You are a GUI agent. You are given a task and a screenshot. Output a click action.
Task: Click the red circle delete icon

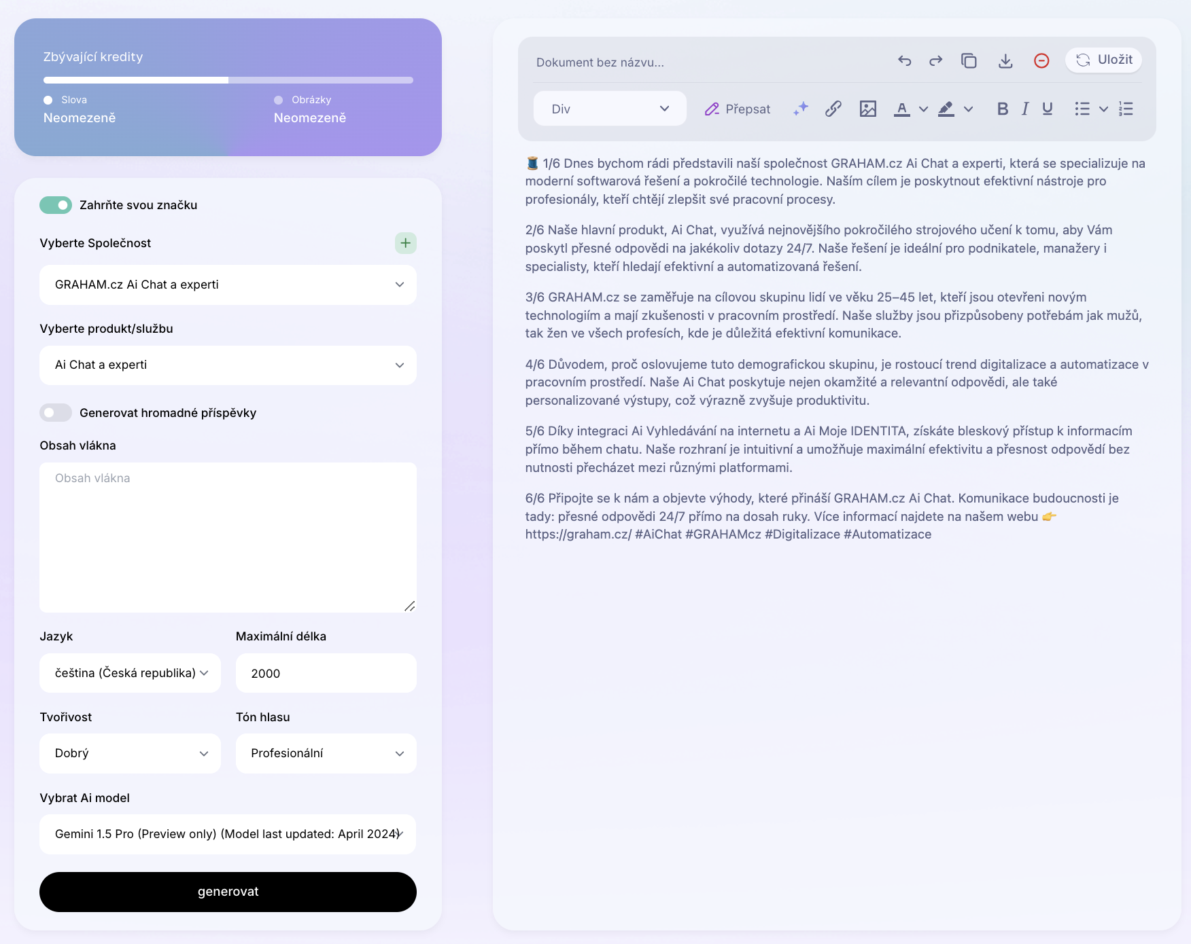click(1041, 61)
